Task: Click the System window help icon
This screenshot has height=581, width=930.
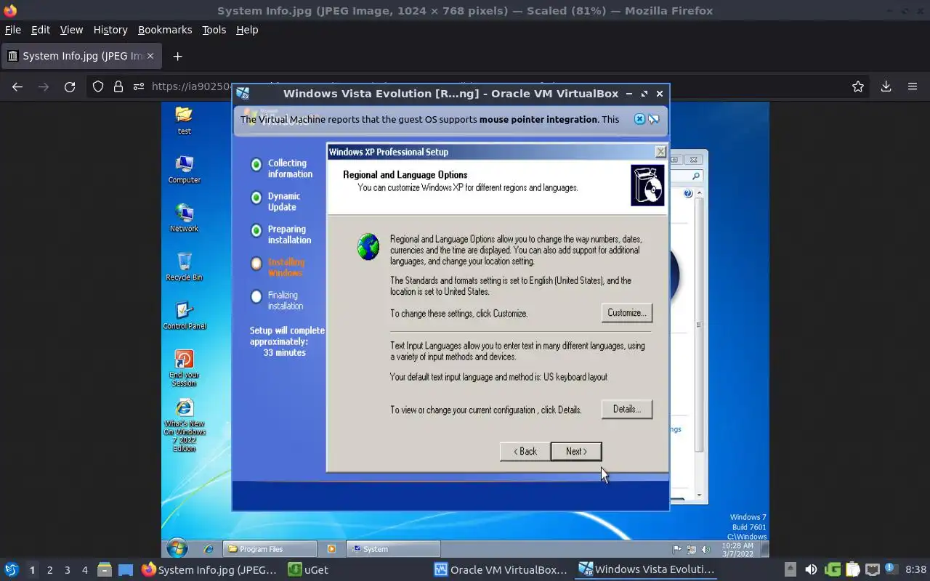Action: click(x=687, y=194)
